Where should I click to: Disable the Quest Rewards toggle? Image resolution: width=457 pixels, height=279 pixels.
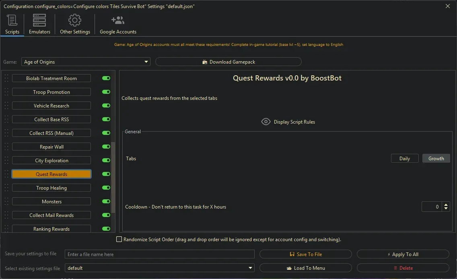[106, 174]
